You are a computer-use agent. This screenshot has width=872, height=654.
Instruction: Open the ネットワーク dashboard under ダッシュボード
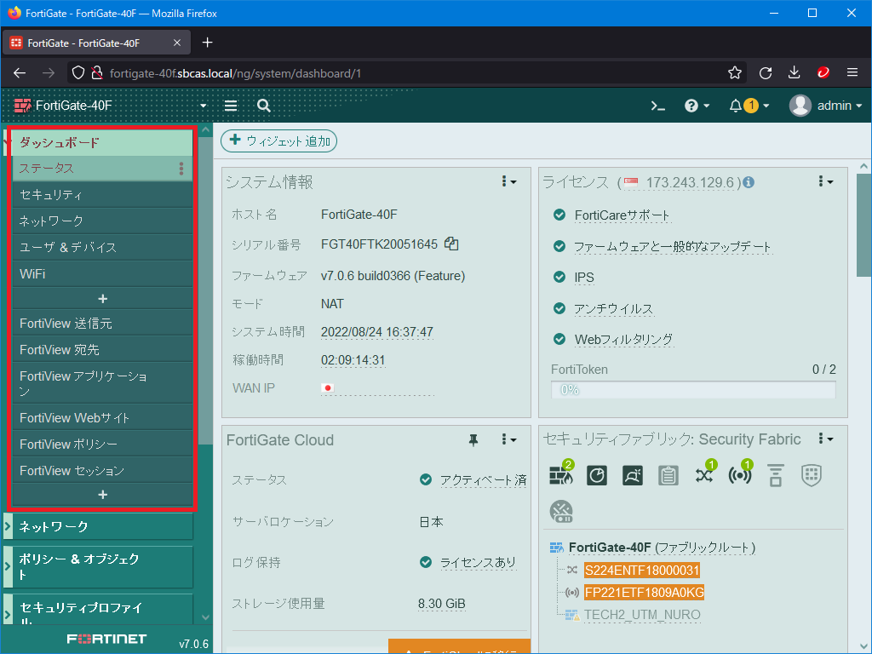click(x=102, y=221)
